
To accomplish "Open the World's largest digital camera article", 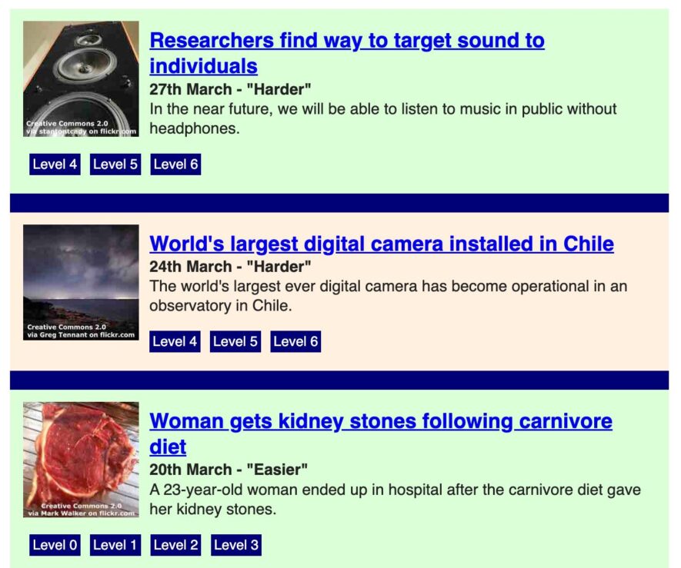I will [381, 244].
